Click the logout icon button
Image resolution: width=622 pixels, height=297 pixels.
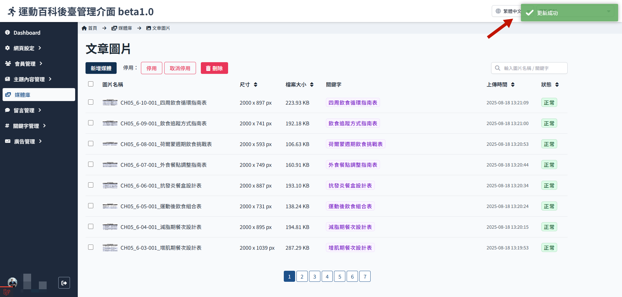point(64,283)
